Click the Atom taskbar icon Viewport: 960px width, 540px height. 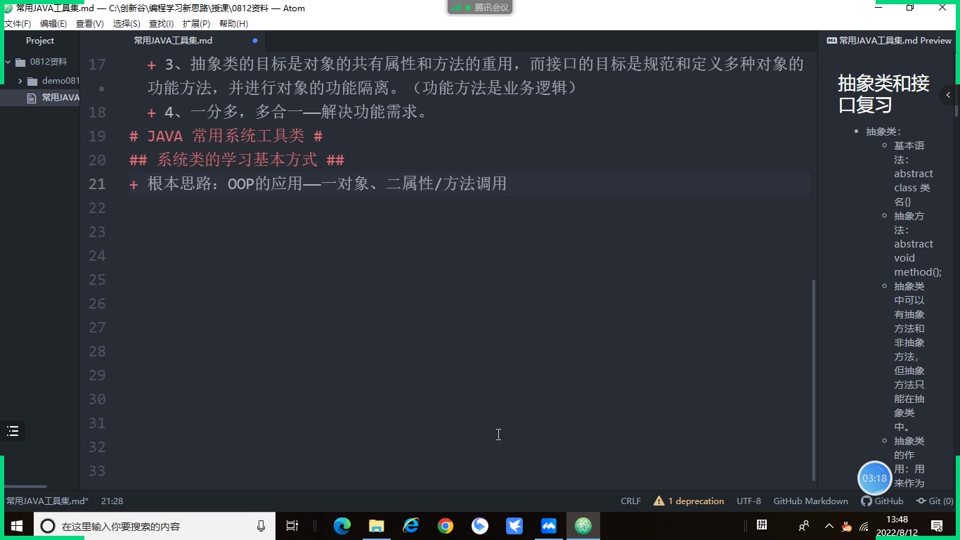[583, 526]
